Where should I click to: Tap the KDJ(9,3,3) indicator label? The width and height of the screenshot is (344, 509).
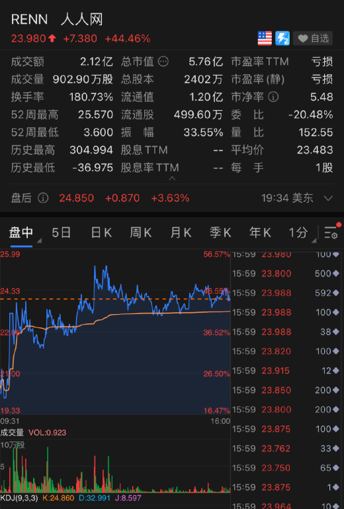[19, 498]
